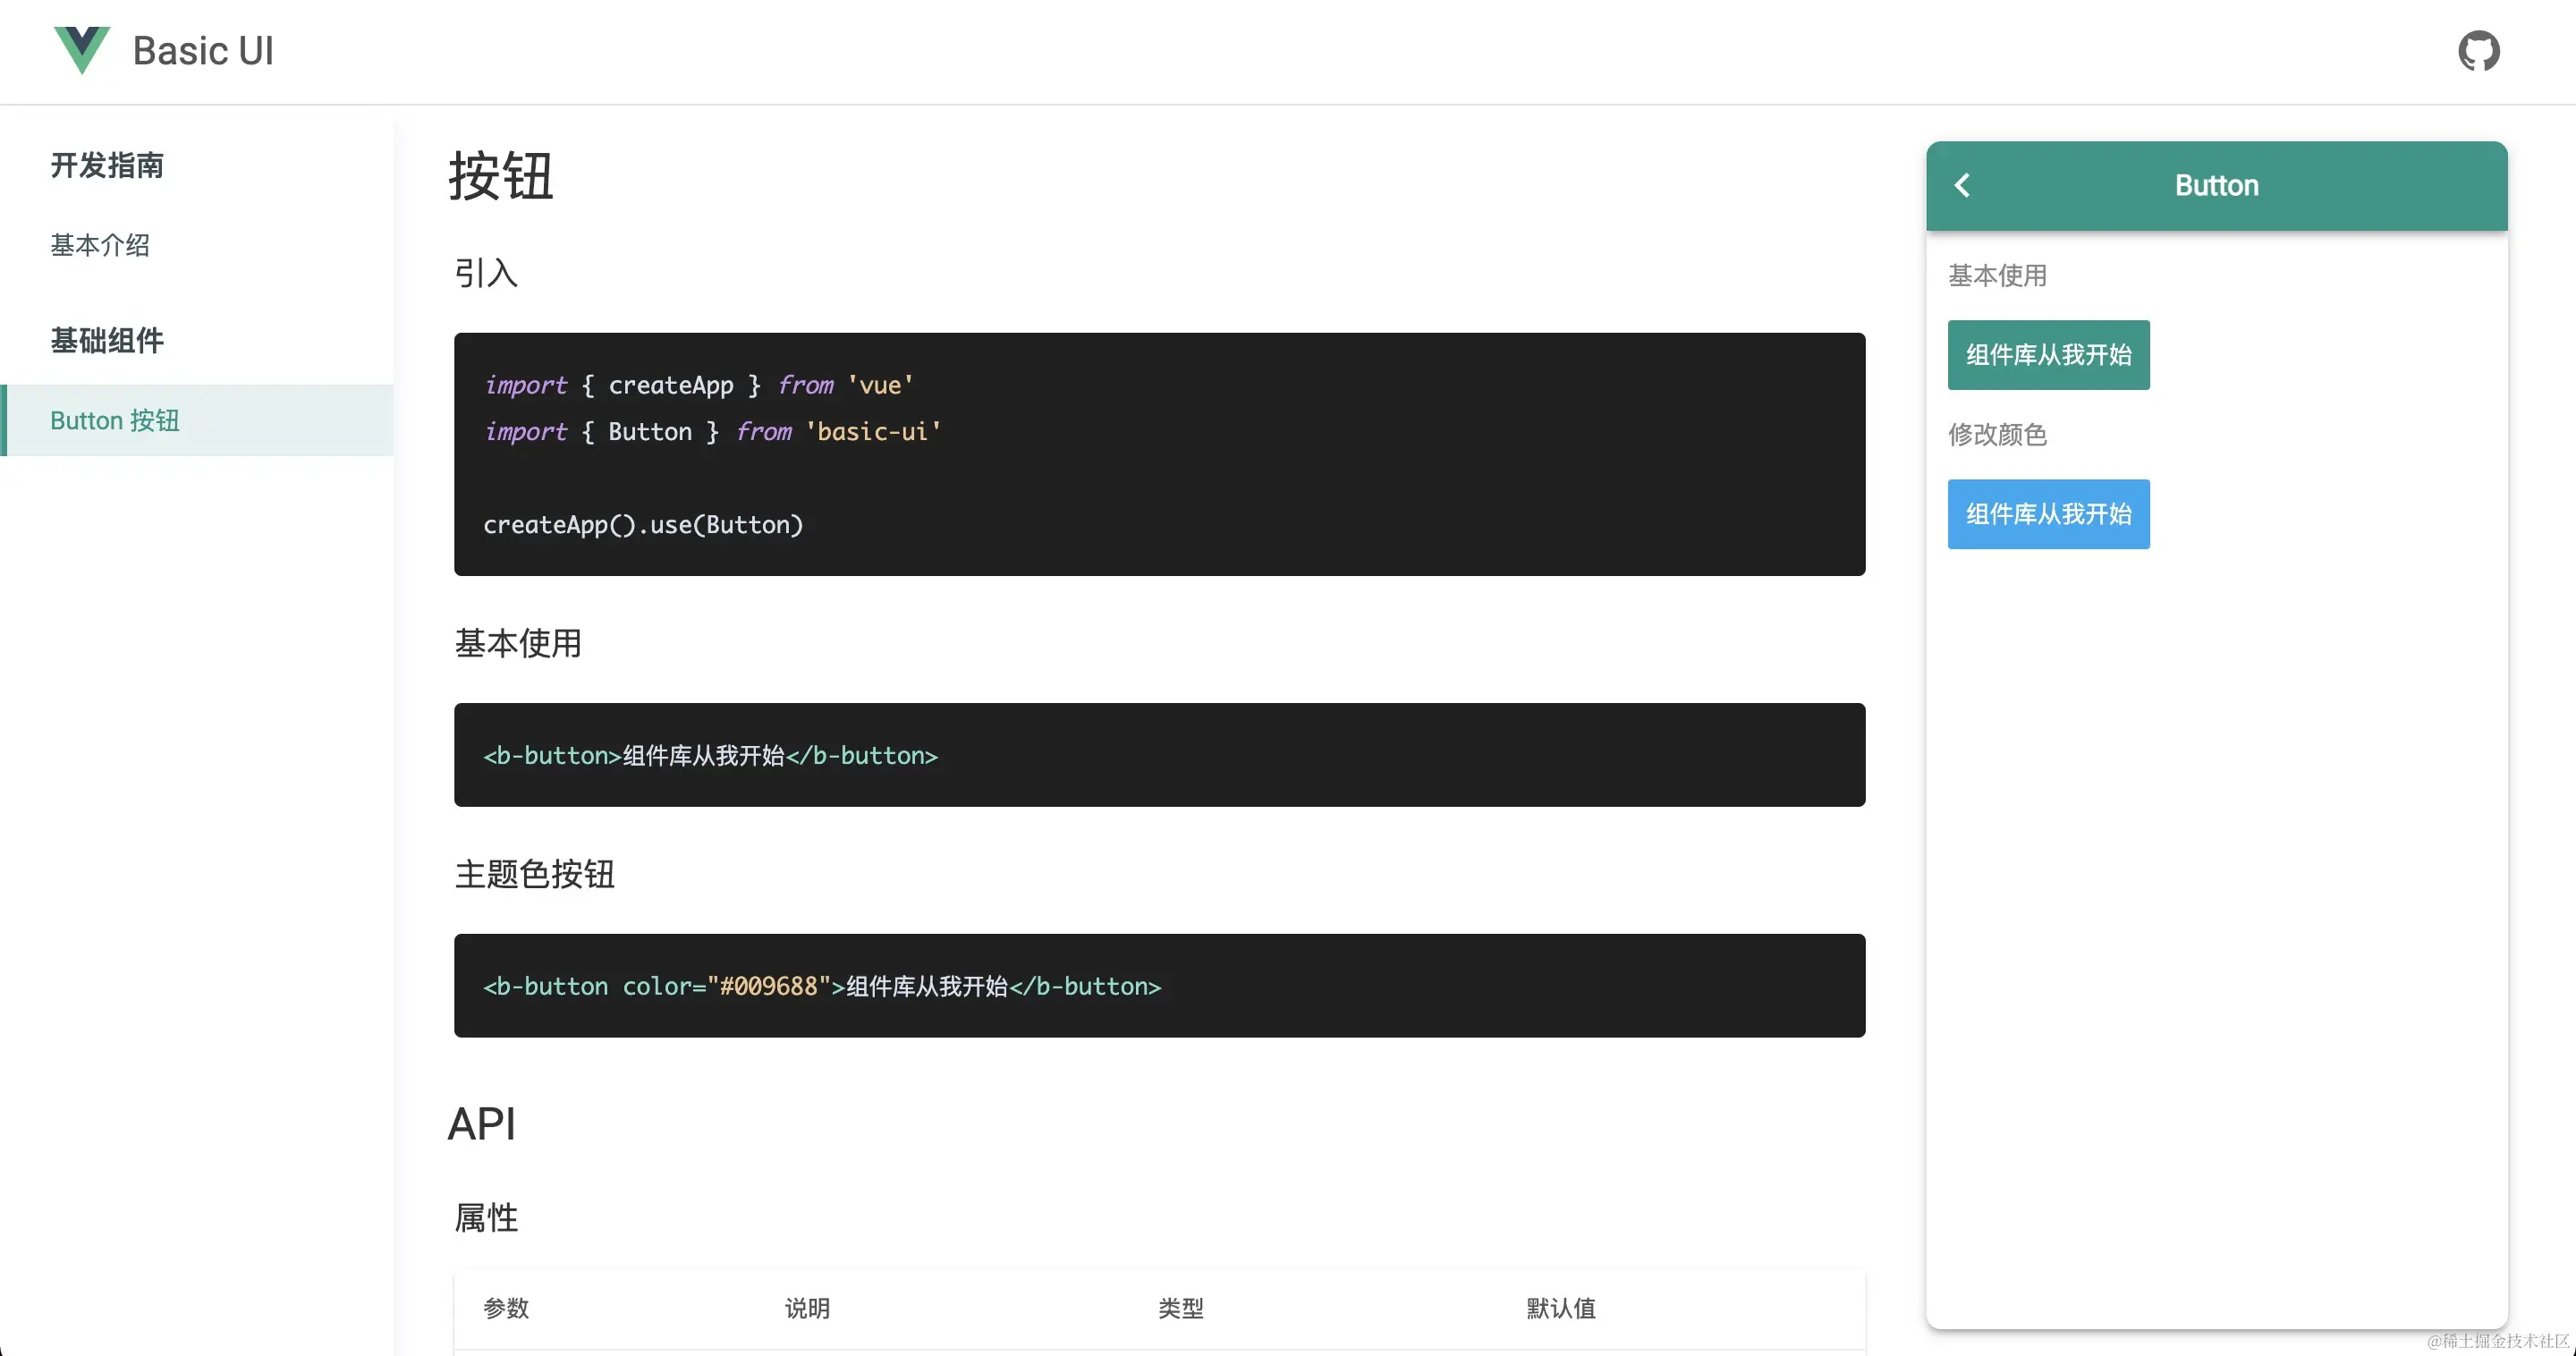The width and height of the screenshot is (2576, 1356).
Task: Go back using the chevron arrow
Action: [x=1962, y=186]
